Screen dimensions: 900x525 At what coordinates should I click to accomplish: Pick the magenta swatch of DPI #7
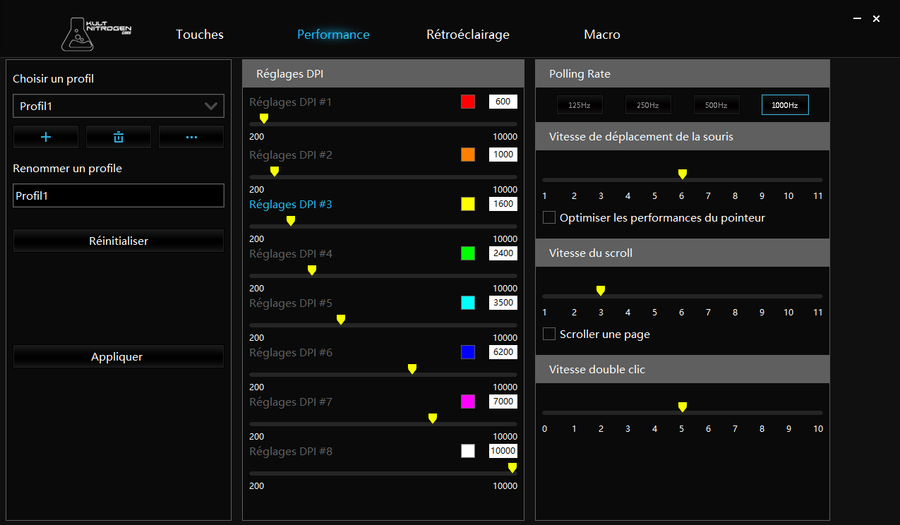pyautogui.click(x=467, y=402)
